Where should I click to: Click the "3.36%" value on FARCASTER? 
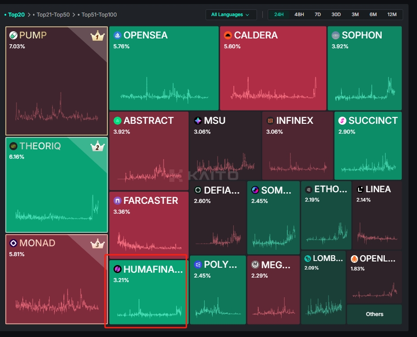coord(122,212)
